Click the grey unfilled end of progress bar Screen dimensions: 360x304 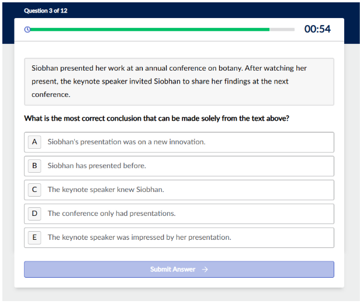pos(282,29)
